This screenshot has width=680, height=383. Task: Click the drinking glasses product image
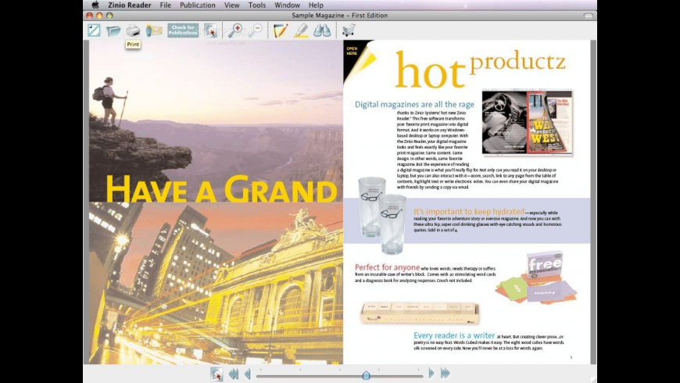coord(382,215)
